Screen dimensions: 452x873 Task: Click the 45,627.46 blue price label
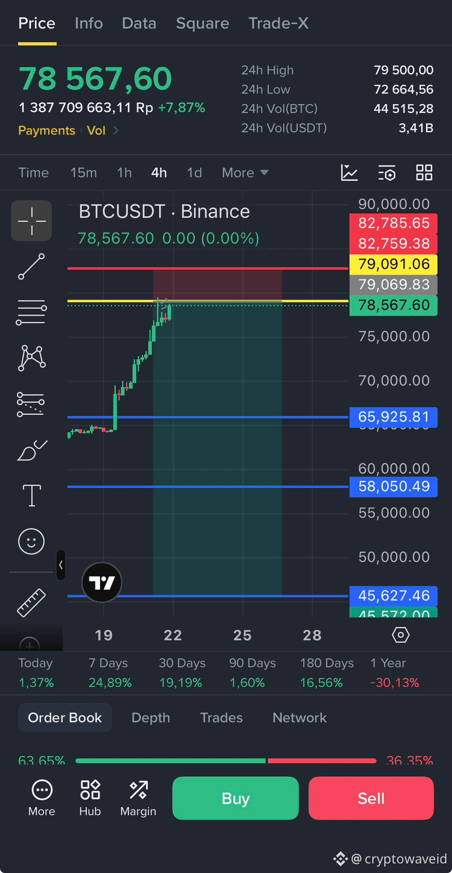pyautogui.click(x=394, y=596)
